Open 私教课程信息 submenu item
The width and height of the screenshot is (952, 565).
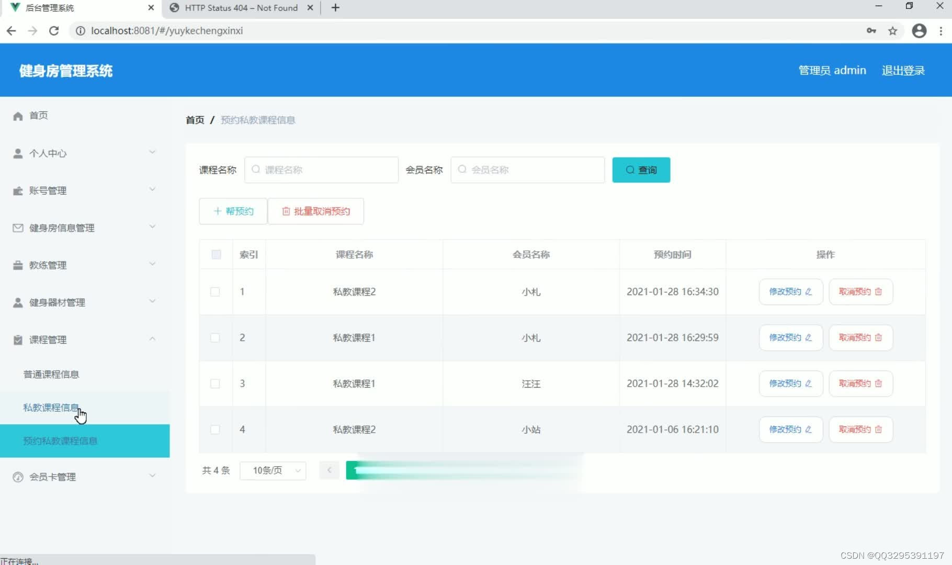(x=51, y=408)
